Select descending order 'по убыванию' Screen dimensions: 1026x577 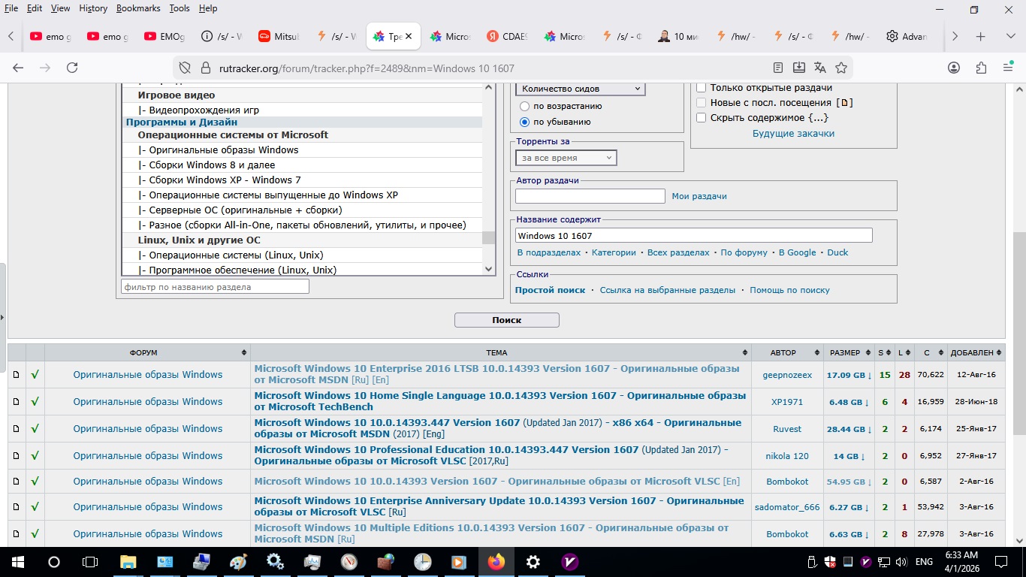(x=525, y=122)
